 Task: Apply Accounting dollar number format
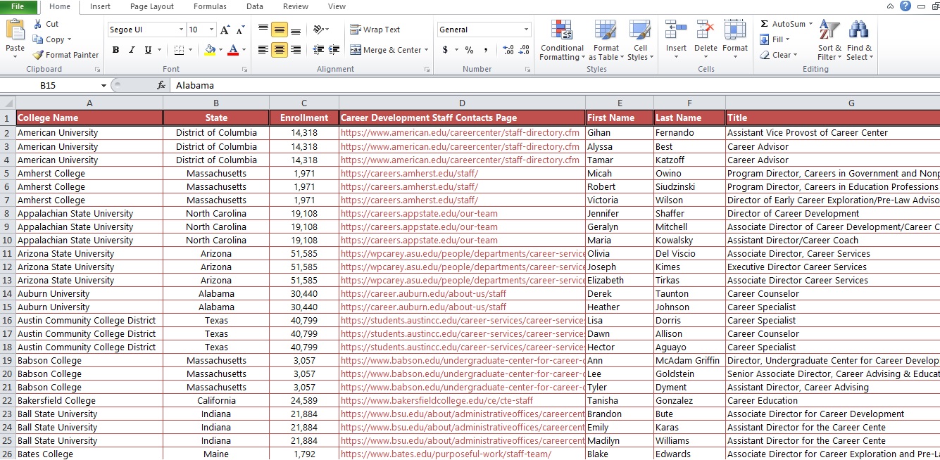(x=445, y=50)
